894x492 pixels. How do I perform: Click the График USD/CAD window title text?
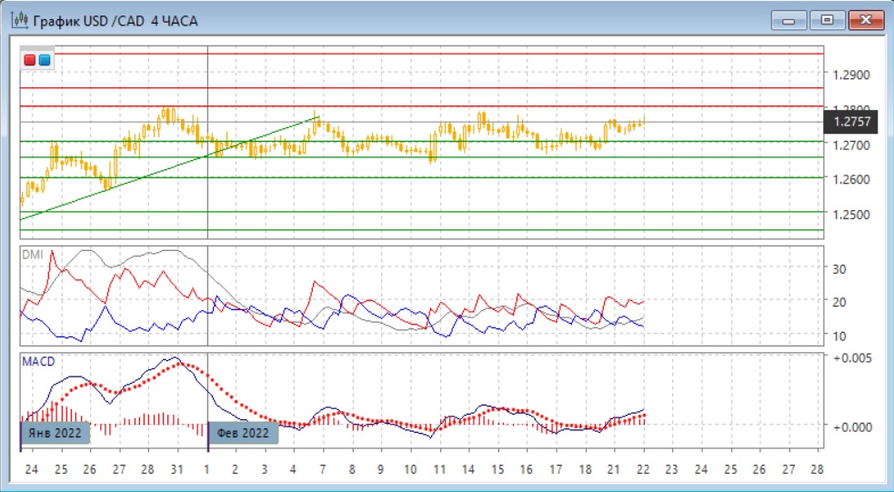coord(116,20)
